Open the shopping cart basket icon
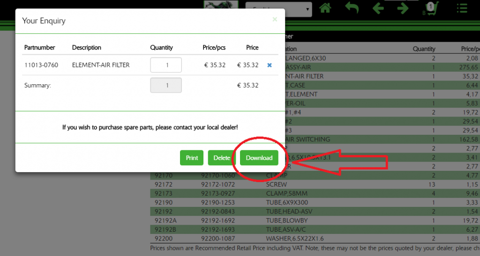 (431, 9)
